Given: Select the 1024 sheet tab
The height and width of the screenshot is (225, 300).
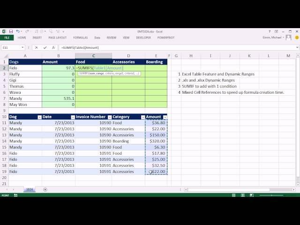Looking at the screenshot, I should [x=30, y=189].
